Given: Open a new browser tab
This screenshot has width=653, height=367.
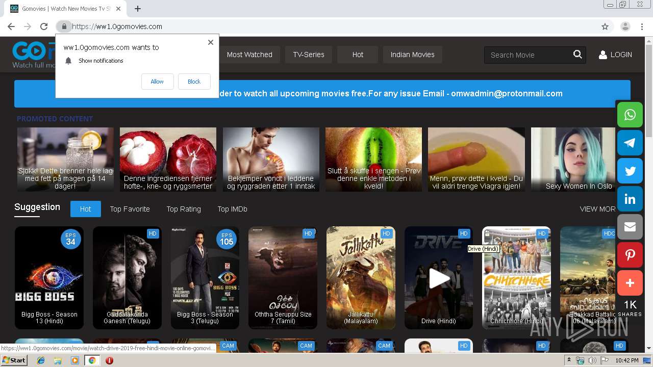Looking at the screenshot, I should [138, 9].
